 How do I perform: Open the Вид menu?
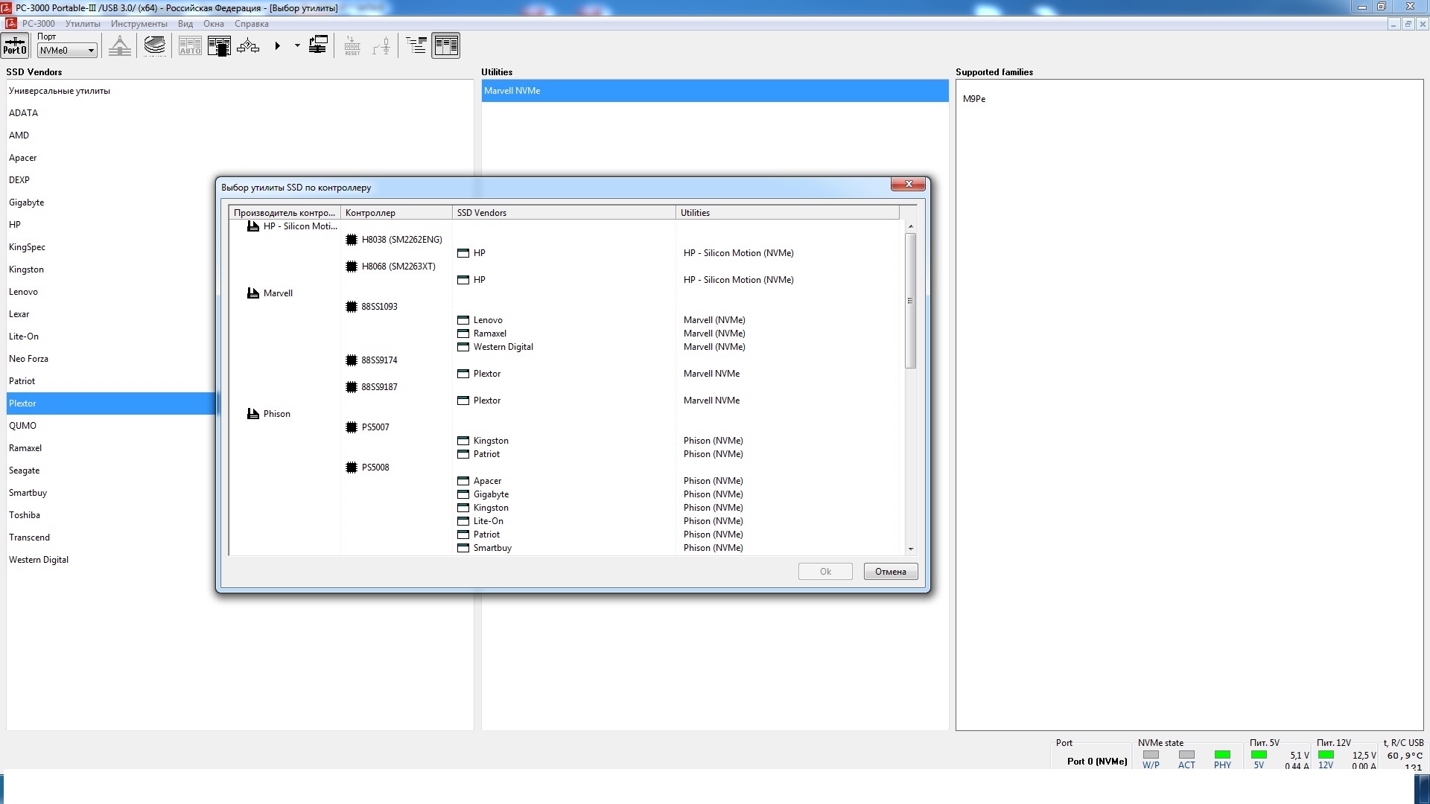click(x=185, y=24)
